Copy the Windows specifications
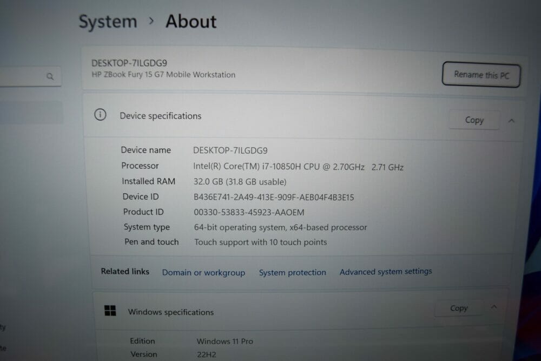 pos(459,308)
